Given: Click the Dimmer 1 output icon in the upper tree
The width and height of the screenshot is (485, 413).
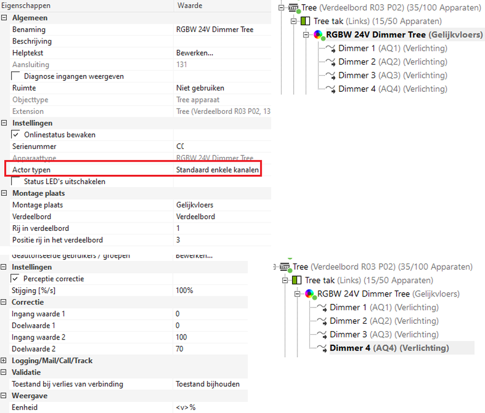Looking at the screenshot, I should click(331, 48).
